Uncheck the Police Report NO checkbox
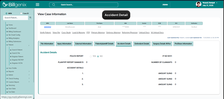The image size is (224, 99). click(98, 56)
